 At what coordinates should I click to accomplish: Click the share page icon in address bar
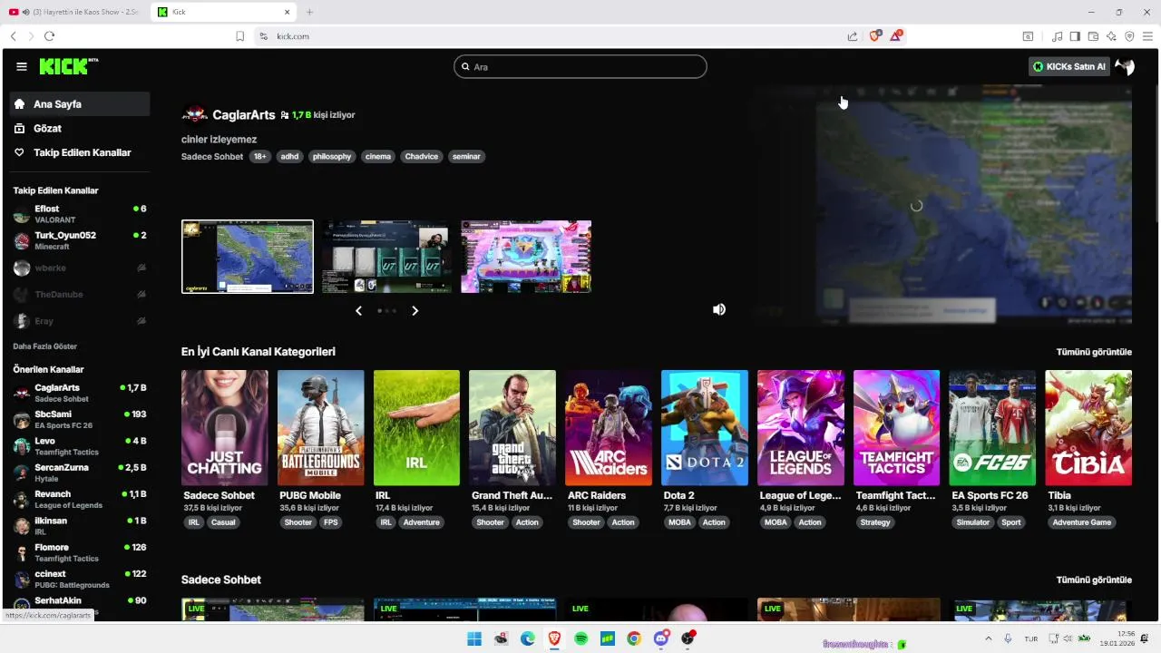pos(853,36)
